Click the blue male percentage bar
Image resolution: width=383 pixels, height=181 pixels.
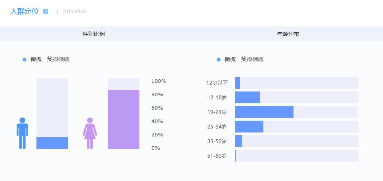coord(52,143)
